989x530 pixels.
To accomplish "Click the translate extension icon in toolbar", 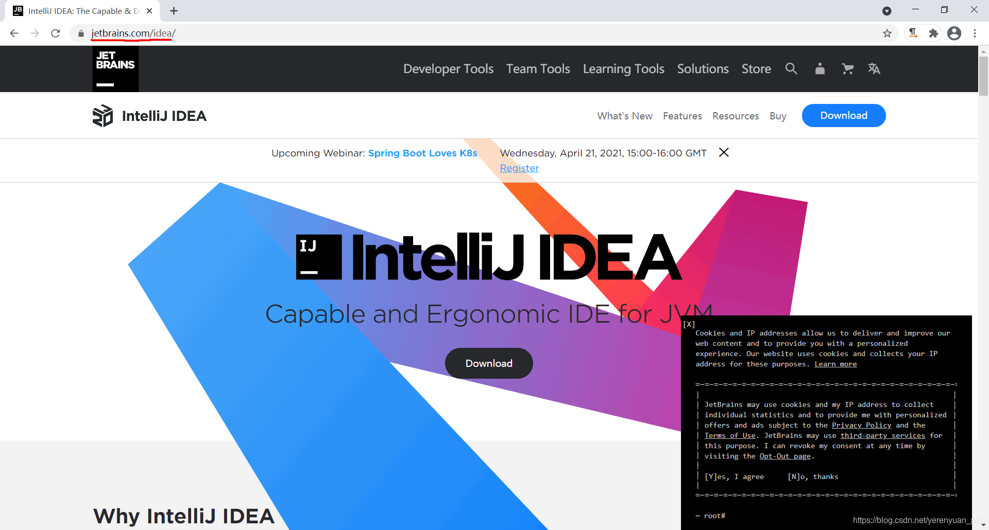I will click(x=913, y=33).
